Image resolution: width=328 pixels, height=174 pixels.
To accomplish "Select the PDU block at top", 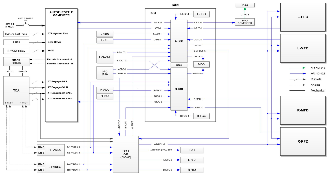I will click(x=245, y=5).
